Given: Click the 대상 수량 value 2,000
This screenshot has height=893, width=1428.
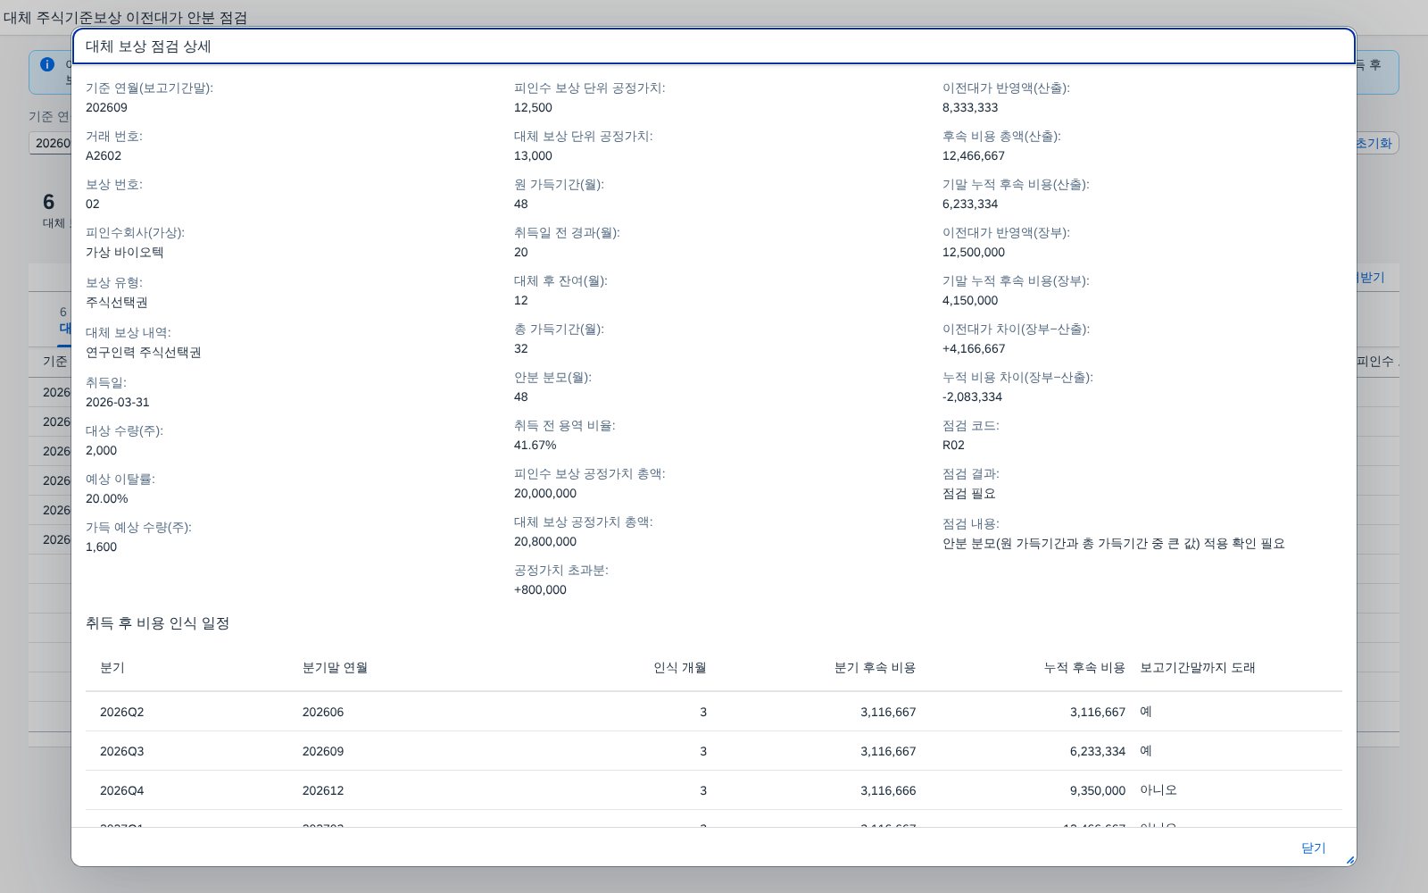Looking at the screenshot, I should (101, 450).
